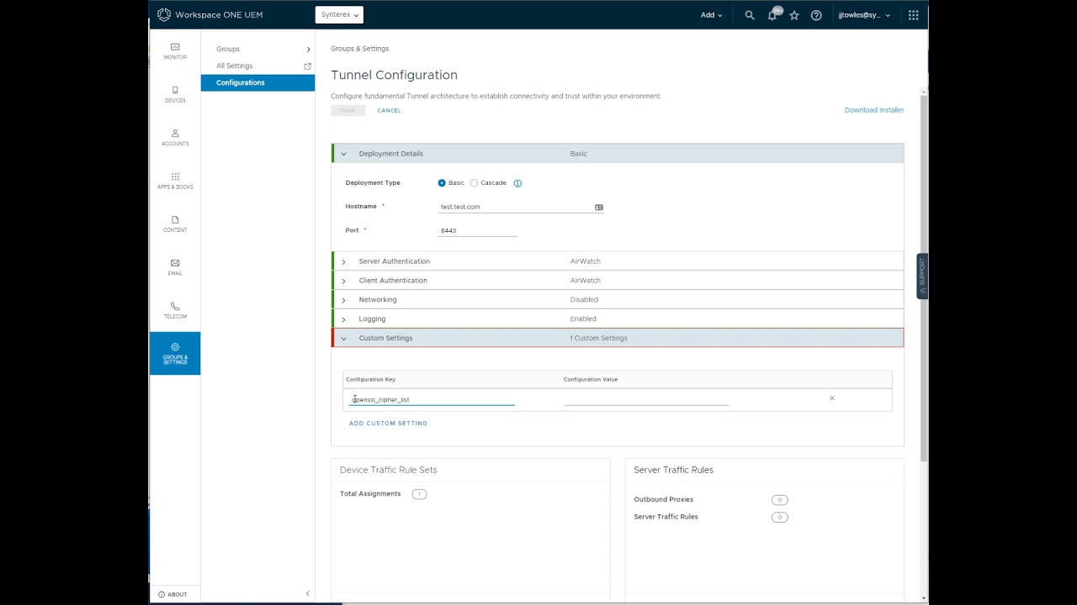
Task: Open the notifications bell
Action: tap(772, 15)
